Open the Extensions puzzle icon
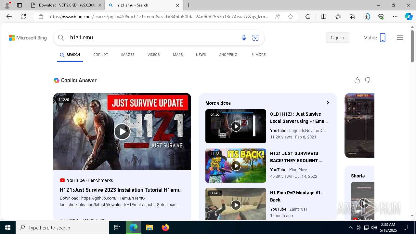This screenshot has height=234, width=416. tap(308, 17)
